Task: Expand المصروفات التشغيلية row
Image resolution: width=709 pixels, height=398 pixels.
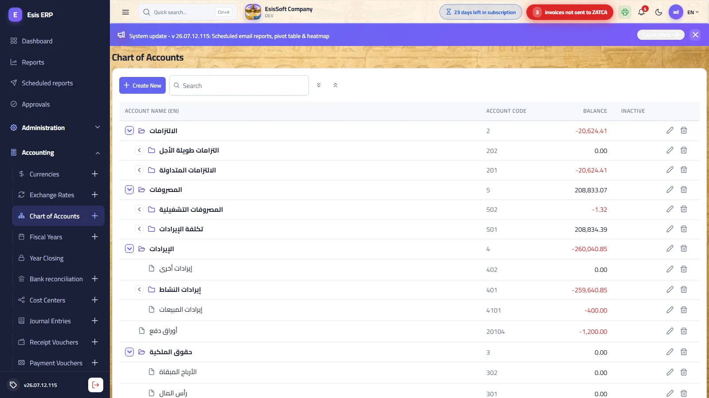Action: click(139, 209)
